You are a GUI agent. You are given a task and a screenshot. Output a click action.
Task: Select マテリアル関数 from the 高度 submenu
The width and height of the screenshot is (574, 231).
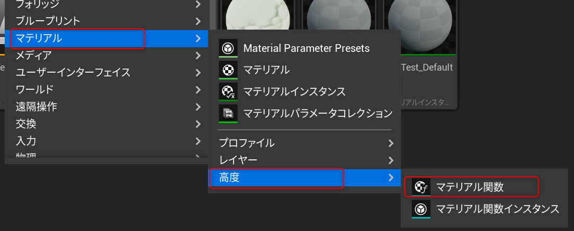[x=484, y=187]
